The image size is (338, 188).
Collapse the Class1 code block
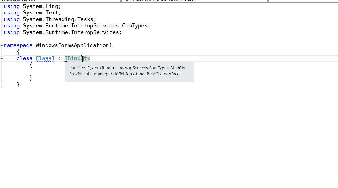coord(1,58)
